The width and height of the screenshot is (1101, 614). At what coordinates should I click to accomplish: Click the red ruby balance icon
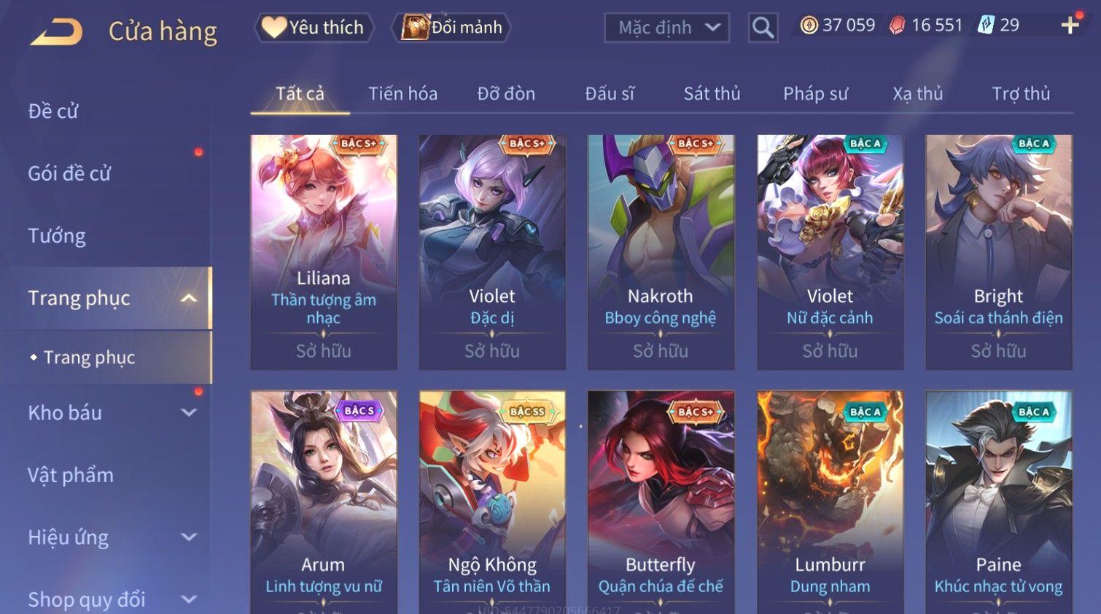coord(897,25)
